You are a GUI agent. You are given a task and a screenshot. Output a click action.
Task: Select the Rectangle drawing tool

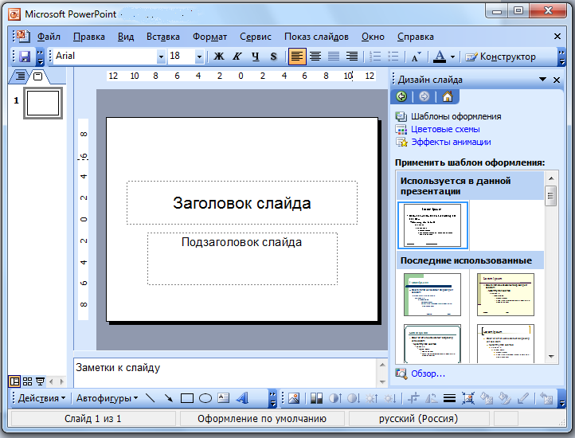[x=186, y=398]
